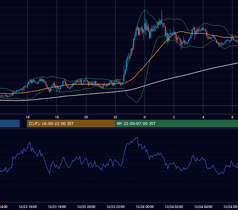Click the NY 22:00-07:00 JST session bar
This screenshot has height=210, width=238.
(176, 124)
